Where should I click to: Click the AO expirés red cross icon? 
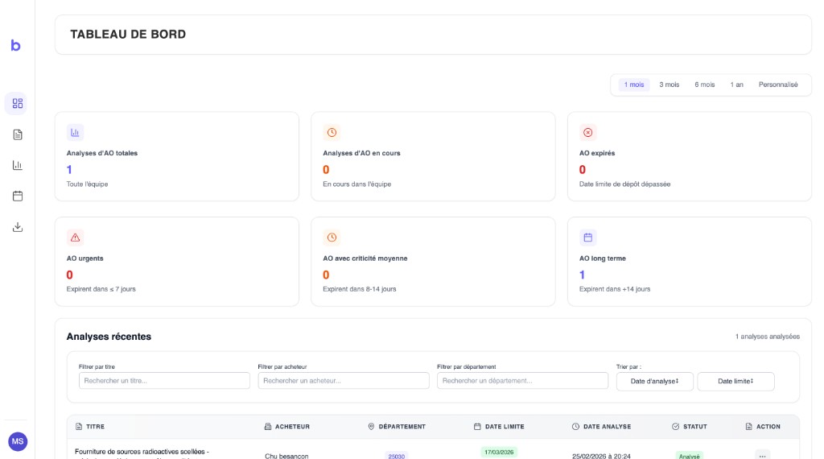[x=587, y=132]
